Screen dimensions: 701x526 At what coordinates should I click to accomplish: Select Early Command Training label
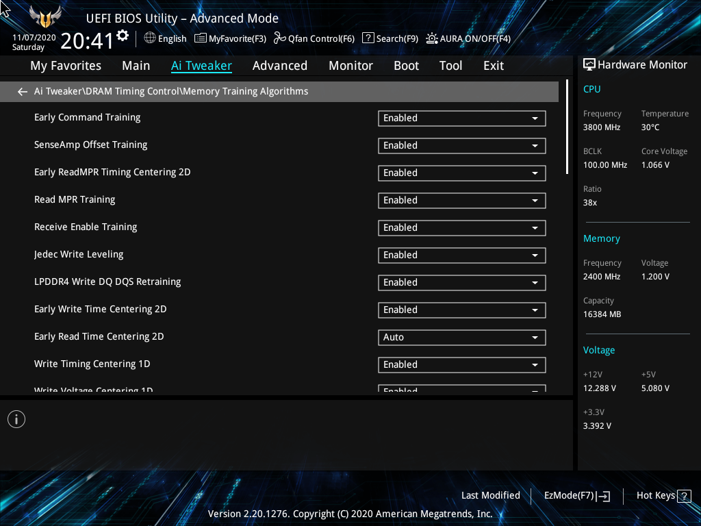pos(87,118)
